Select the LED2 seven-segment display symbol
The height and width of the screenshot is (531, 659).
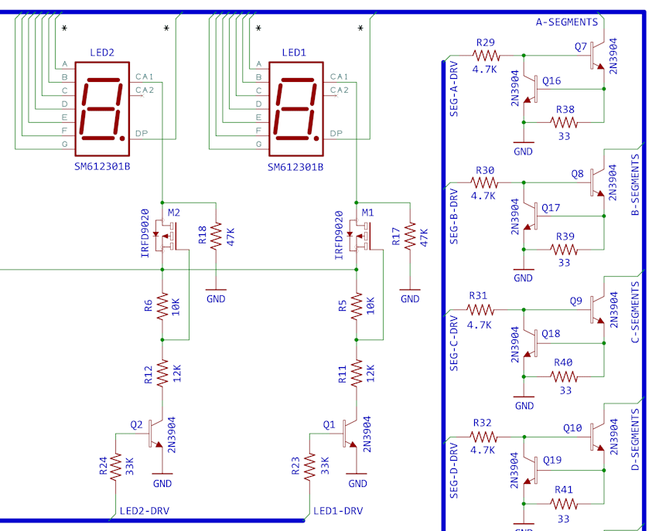point(102,109)
